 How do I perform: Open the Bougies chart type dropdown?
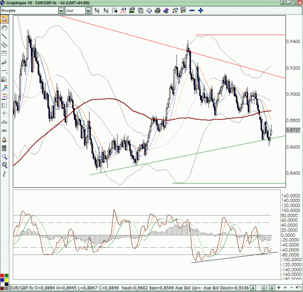61,10
